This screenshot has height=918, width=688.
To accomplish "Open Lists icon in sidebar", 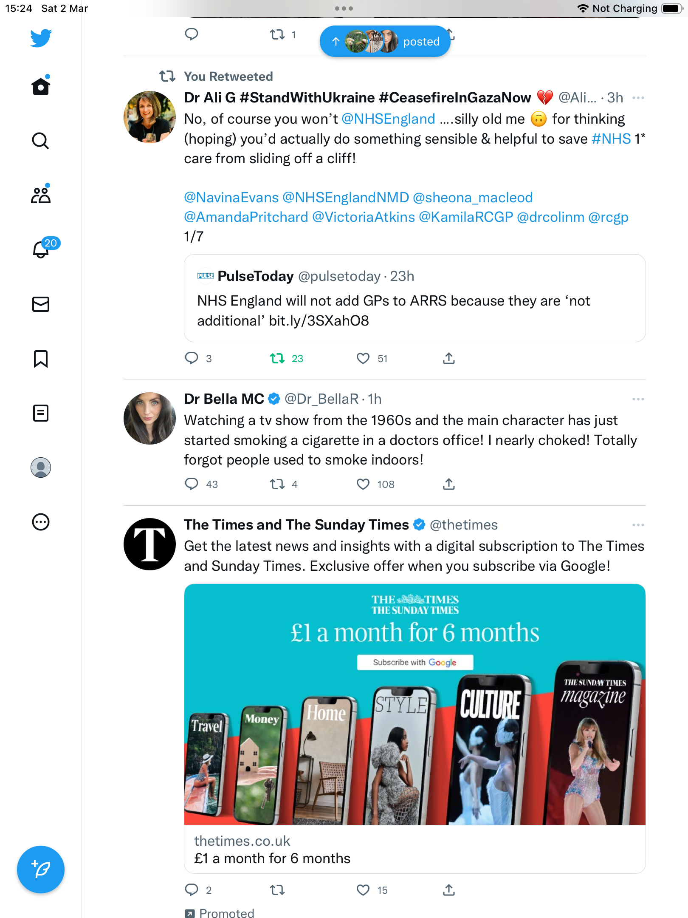I will point(41,413).
